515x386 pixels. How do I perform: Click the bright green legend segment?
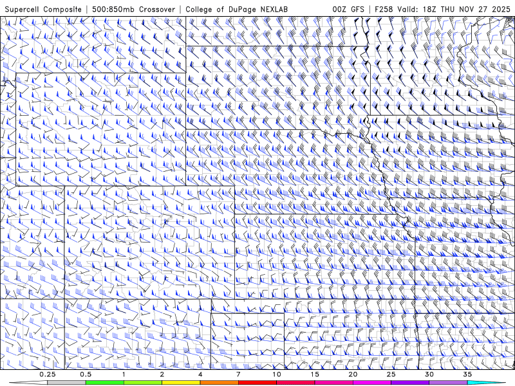point(104,383)
